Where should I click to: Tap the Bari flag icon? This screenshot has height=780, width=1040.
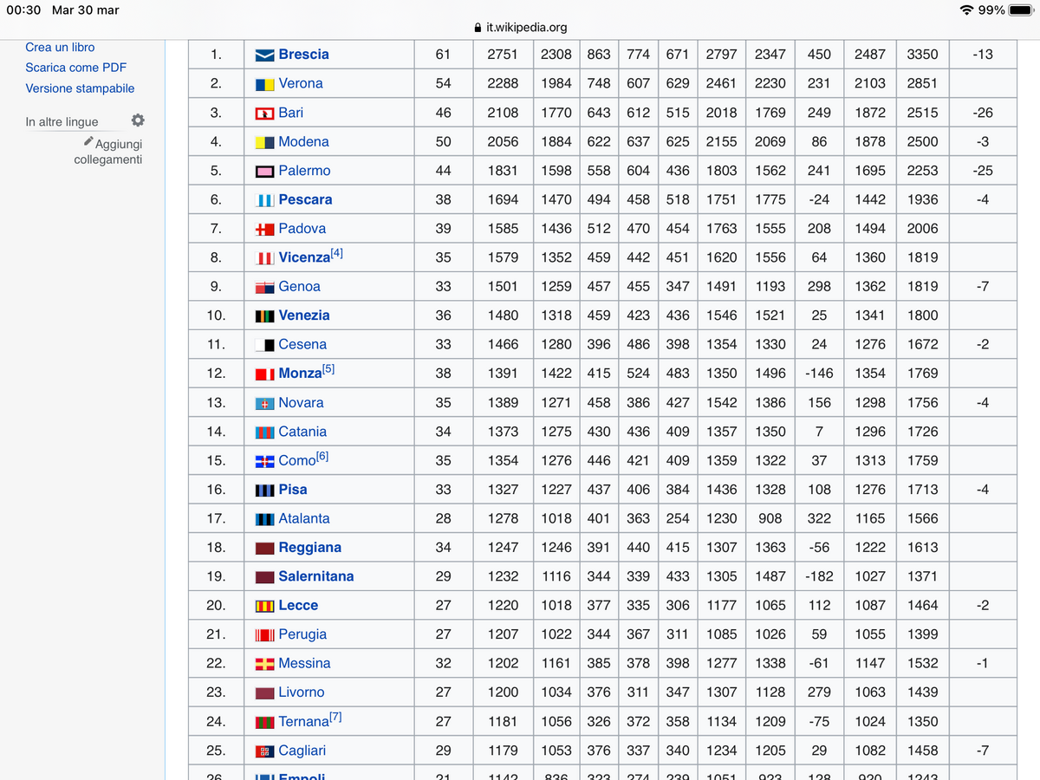pyautogui.click(x=264, y=113)
